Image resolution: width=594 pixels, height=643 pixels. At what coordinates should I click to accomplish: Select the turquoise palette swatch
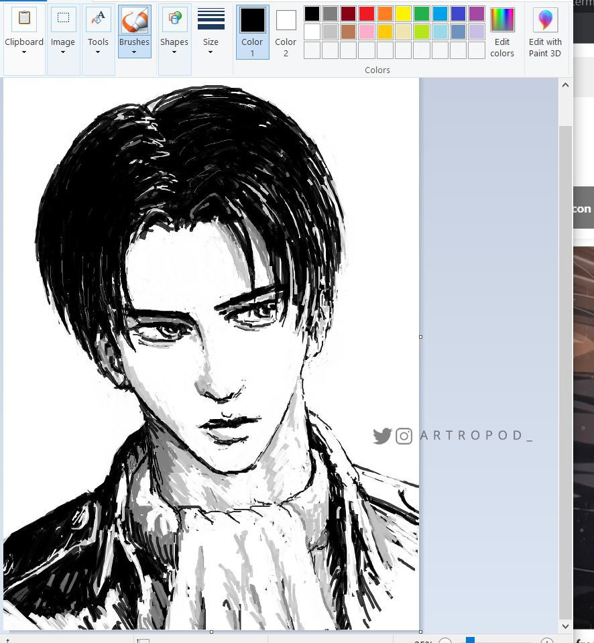click(x=440, y=13)
